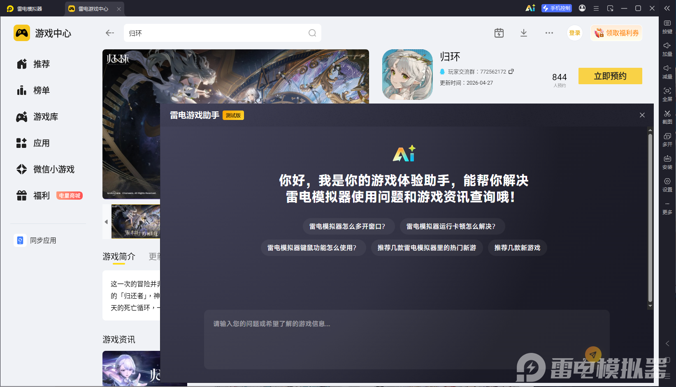The image size is (676, 387).
Task: Open the 推荐 sidebar section
Action: pyautogui.click(x=34, y=64)
